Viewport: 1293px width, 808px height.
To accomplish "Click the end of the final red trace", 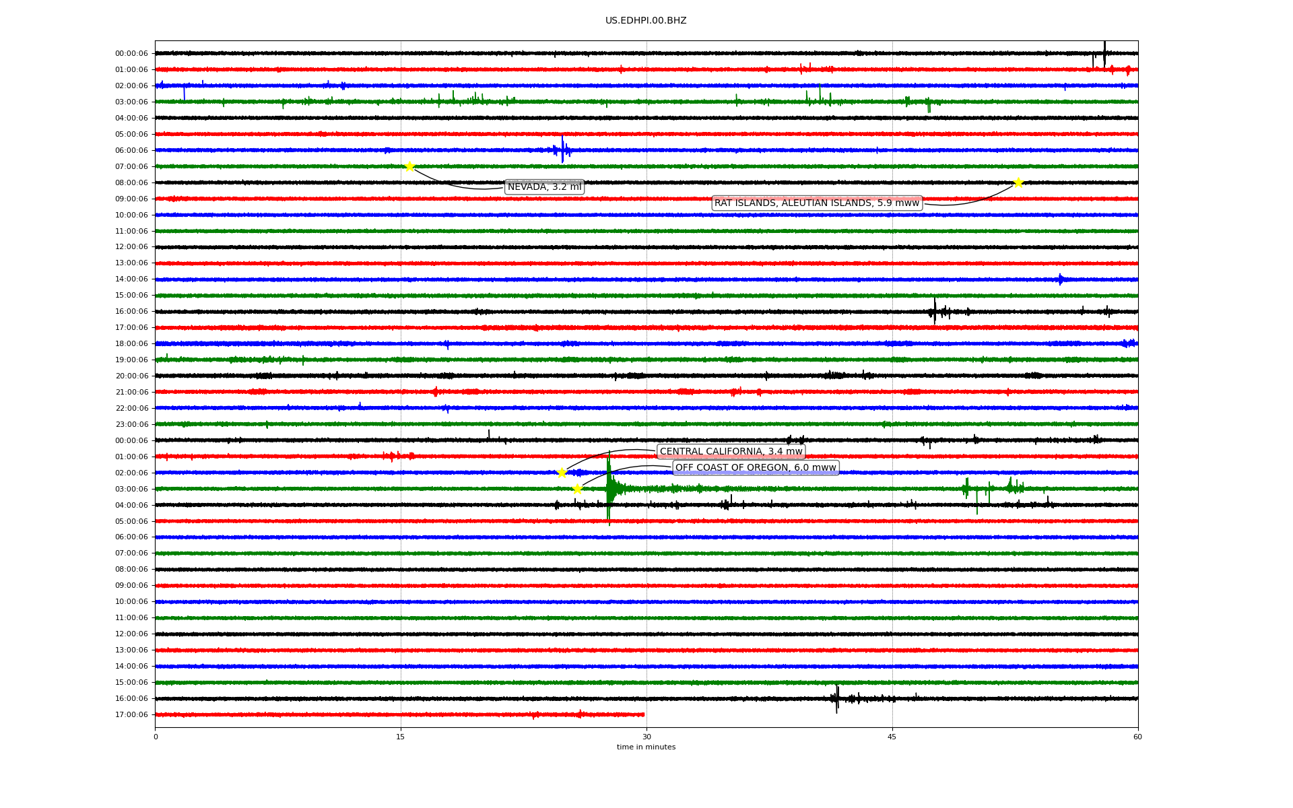I will 643,714.
